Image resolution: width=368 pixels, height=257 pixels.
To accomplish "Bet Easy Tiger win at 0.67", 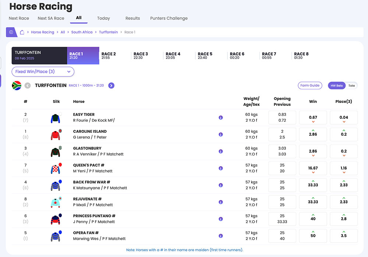I will (x=313, y=118).
